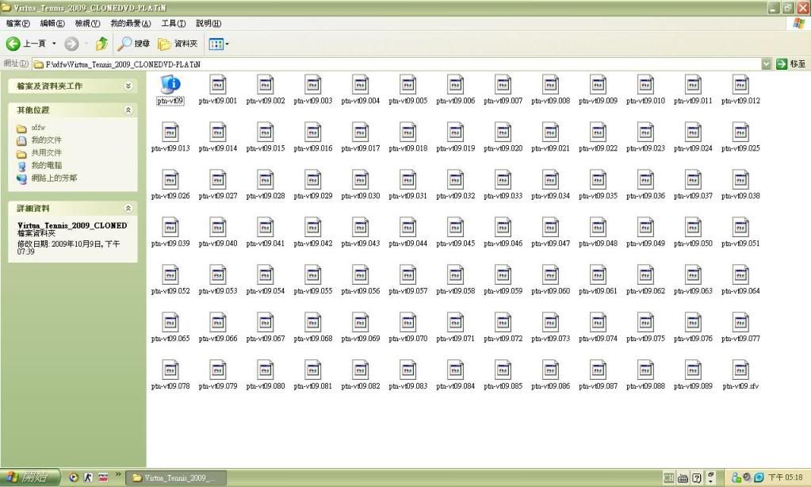Image resolution: width=811 pixels, height=487 pixels.
Task: Open the Back button history dropdown arrow
Action: pos(54,44)
